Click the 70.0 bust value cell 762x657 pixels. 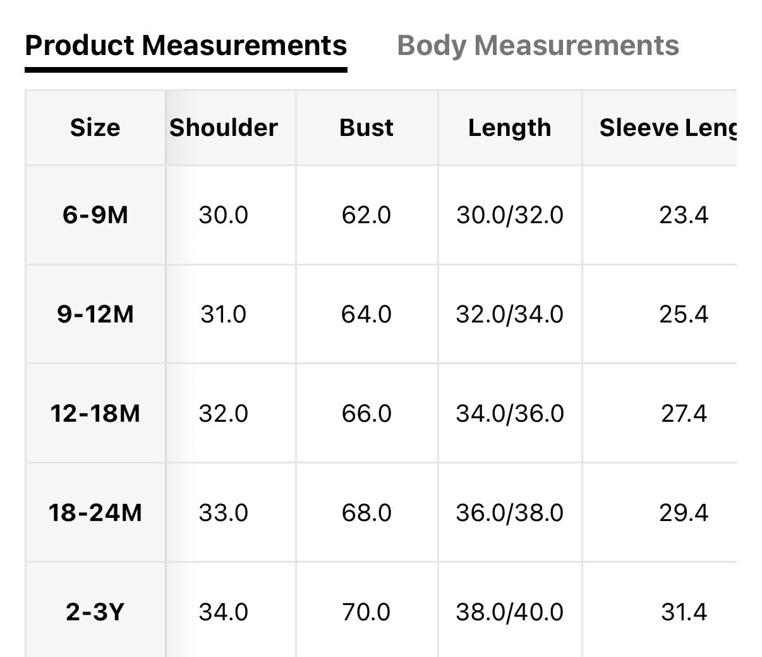click(x=366, y=611)
